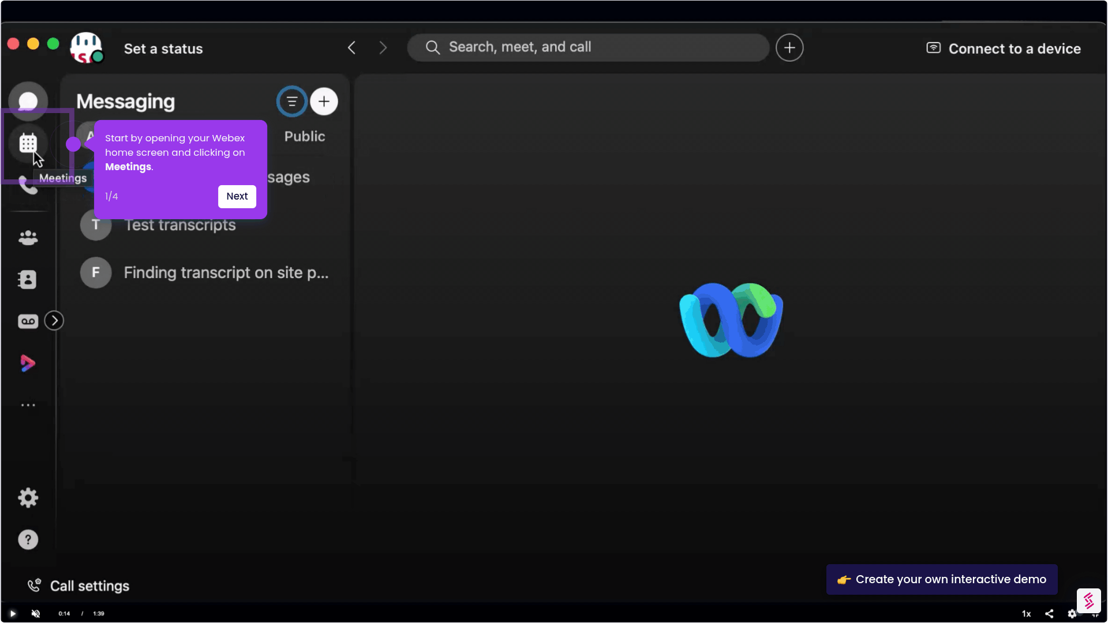Unmute the video sound icon
1108x623 pixels.
36,614
